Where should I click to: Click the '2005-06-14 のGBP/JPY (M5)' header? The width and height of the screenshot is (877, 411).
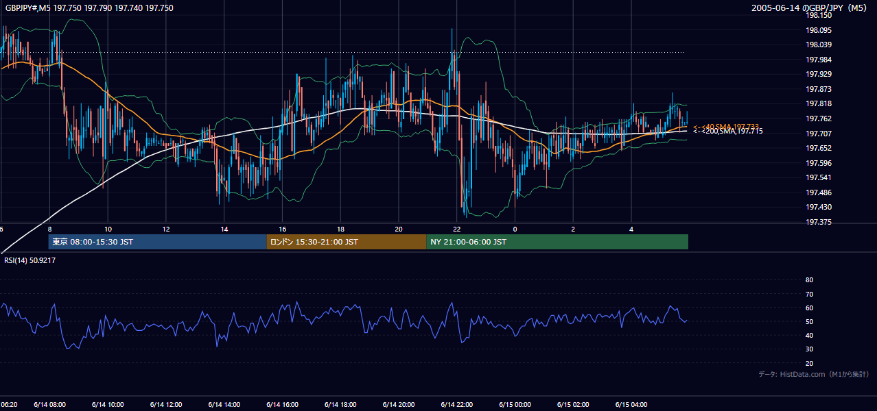pos(810,8)
